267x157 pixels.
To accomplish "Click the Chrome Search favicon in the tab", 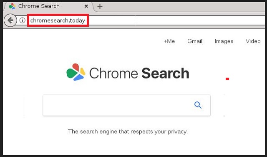I will click(x=12, y=6).
